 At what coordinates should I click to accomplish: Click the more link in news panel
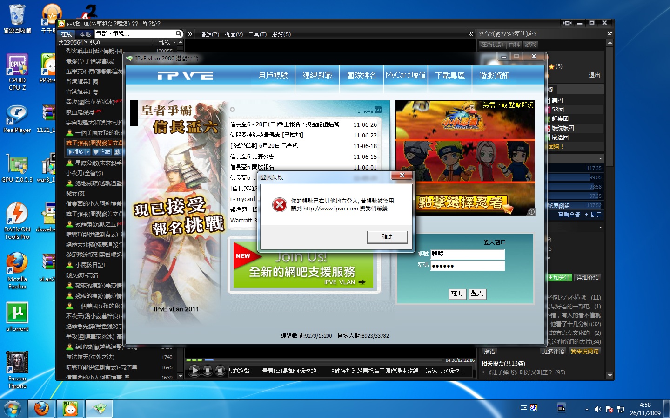(369, 111)
